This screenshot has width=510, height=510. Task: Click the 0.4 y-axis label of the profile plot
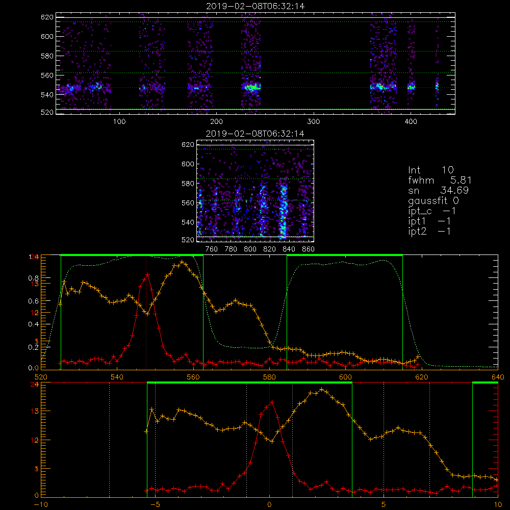tap(34, 324)
